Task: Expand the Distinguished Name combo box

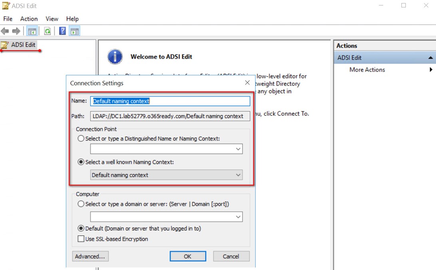Action: coord(238,149)
